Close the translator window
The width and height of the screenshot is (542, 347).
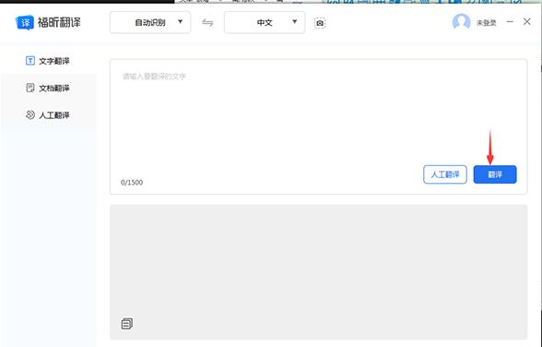(527, 22)
